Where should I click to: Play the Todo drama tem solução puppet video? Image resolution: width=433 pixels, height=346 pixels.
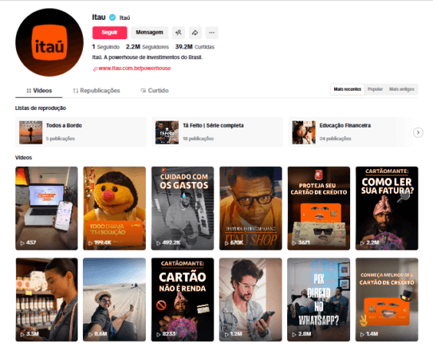[114, 208]
